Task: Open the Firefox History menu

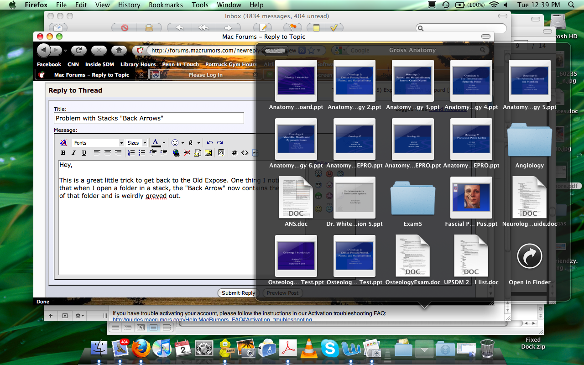Action: 129,5
